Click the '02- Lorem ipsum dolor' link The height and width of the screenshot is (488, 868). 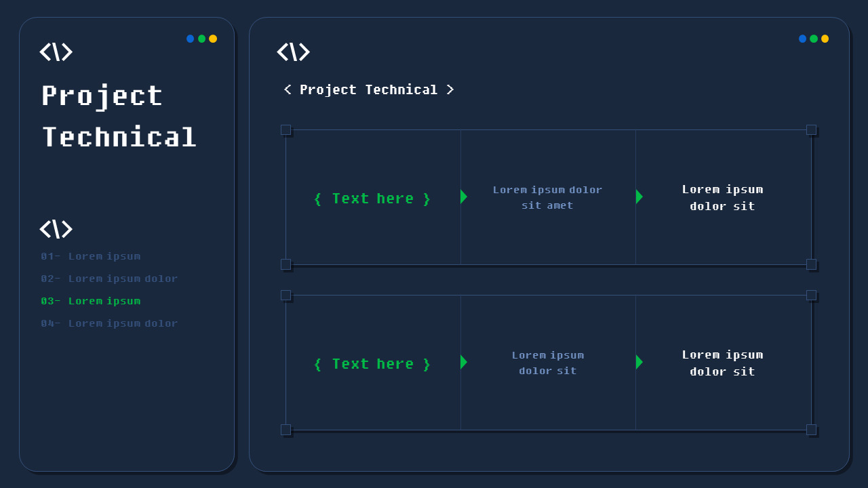click(109, 279)
